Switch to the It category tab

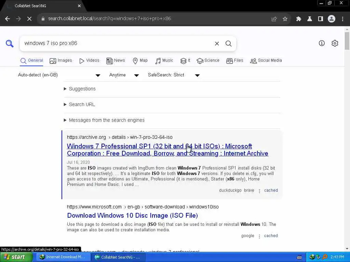pos(185,61)
